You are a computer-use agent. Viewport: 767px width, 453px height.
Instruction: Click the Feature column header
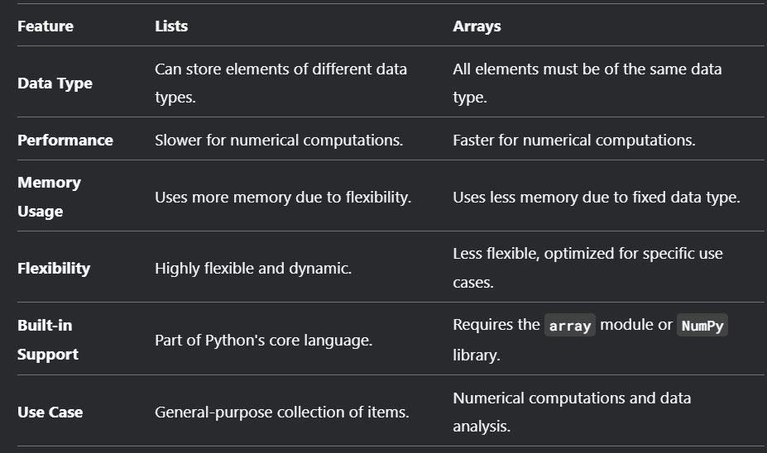pos(46,26)
